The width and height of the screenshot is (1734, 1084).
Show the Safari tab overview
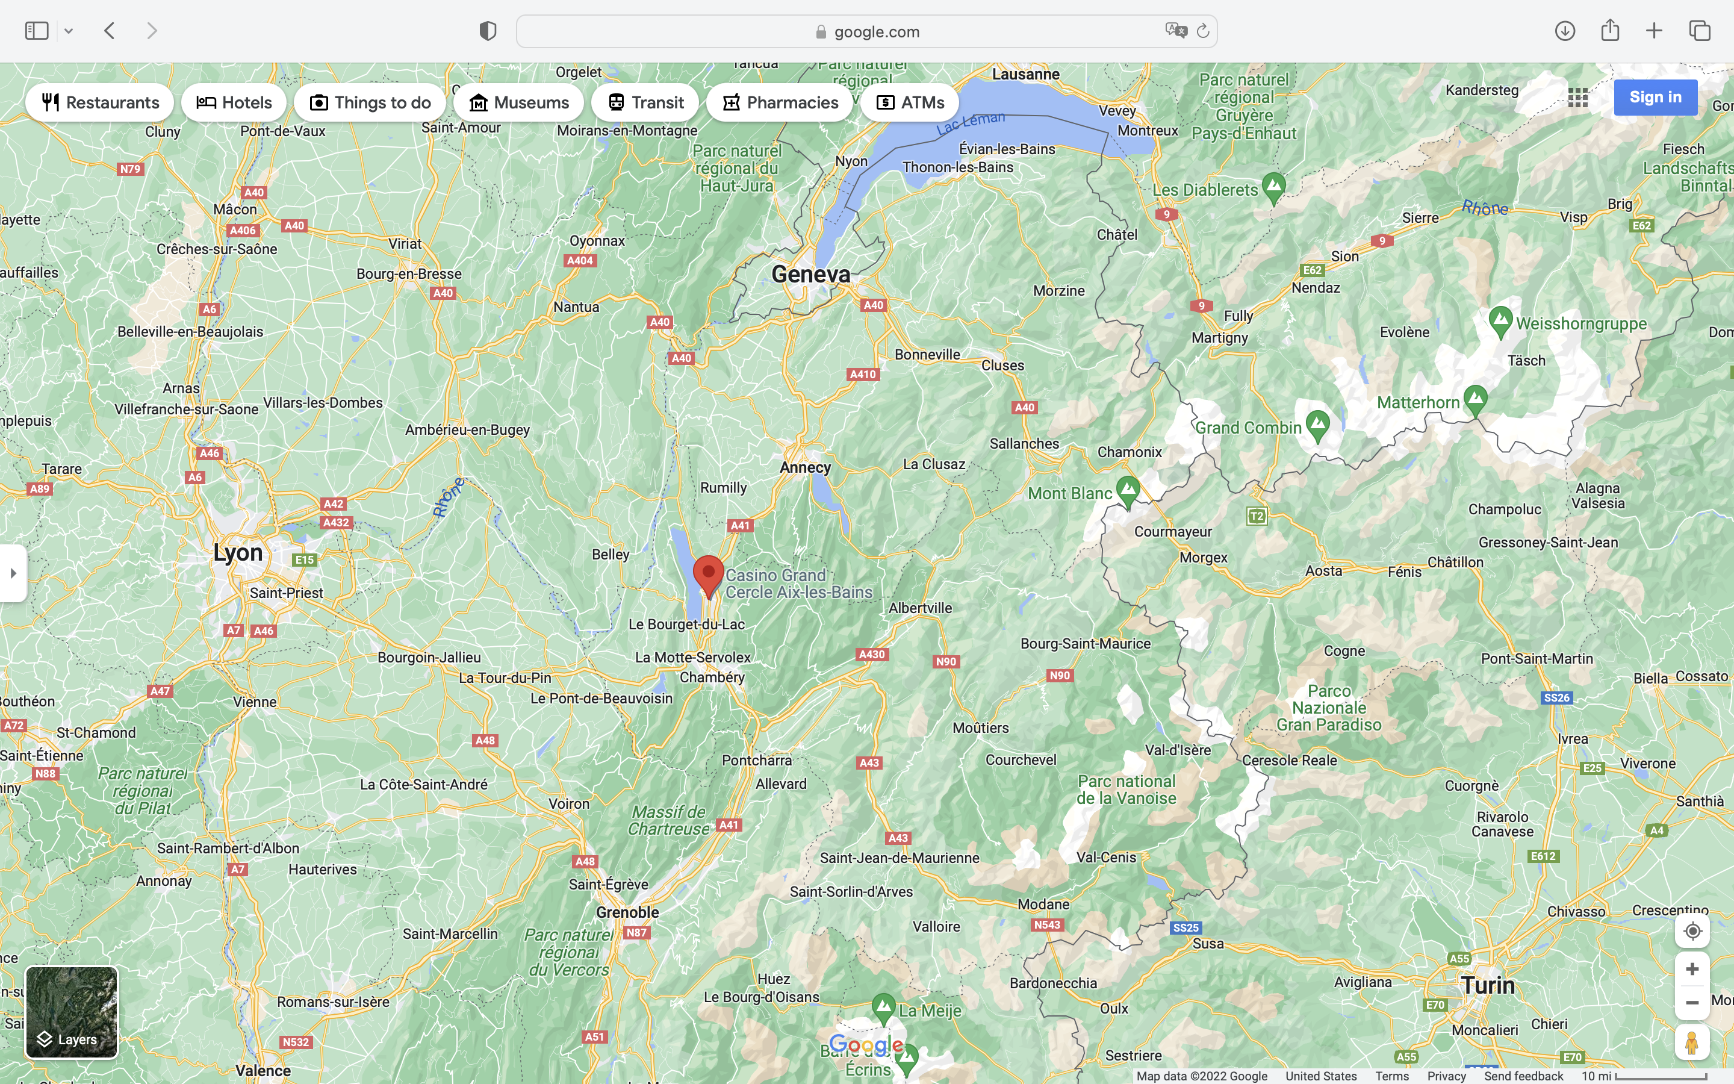(x=1700, y=31)
